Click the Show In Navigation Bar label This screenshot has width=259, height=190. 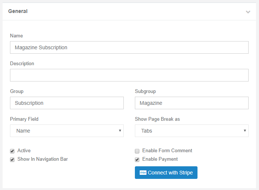click(43, 159)
